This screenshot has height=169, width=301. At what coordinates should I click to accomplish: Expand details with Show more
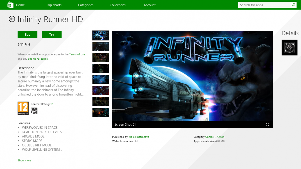click(x=24, y=160)
